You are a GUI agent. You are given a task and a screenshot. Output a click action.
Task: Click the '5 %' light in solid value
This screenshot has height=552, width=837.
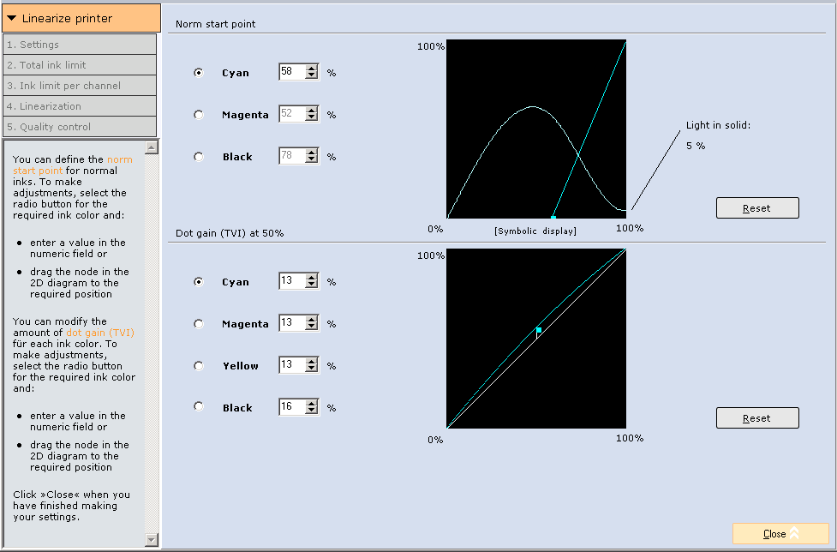[x=696, y=146]
